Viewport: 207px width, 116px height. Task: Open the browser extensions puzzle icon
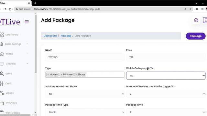(x=197, y=9)
